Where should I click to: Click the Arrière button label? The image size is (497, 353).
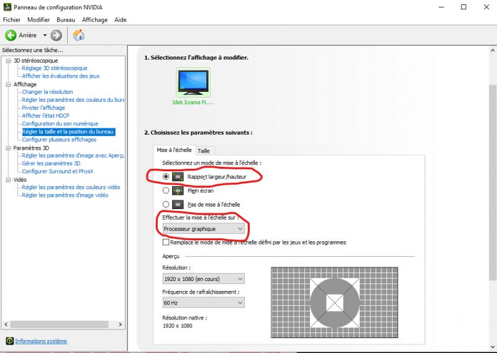[28, 35]
